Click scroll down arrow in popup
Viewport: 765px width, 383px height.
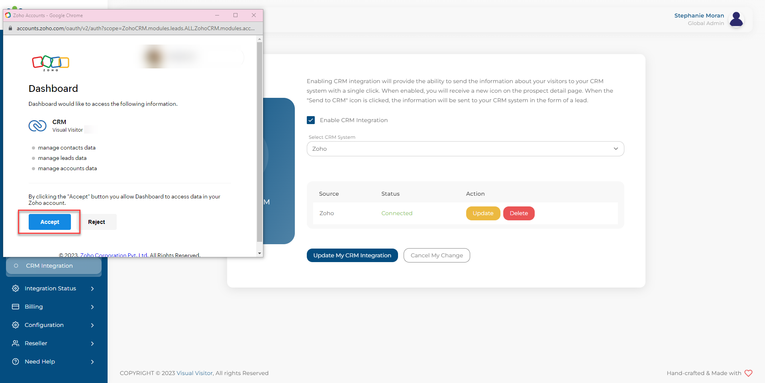coord(260,253)
